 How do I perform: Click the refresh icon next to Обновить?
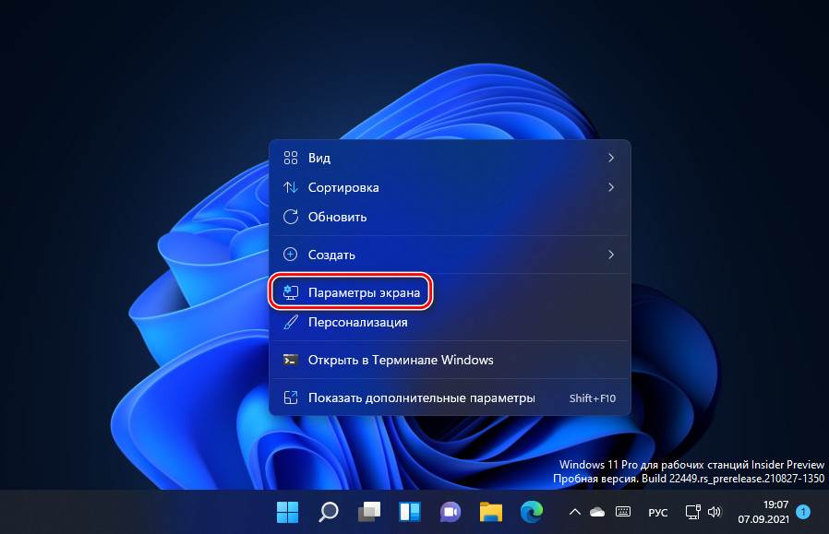(x=290, y=217)
